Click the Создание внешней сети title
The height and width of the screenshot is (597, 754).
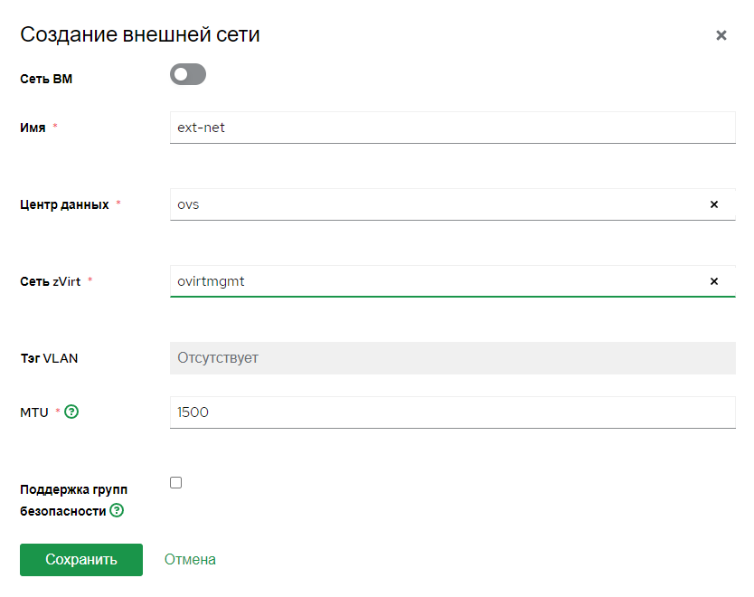tap(140, 34)
